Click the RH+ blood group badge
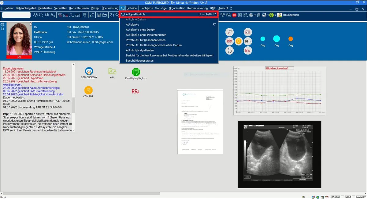Viewport: 367px width, 199px height. (248, 41)
